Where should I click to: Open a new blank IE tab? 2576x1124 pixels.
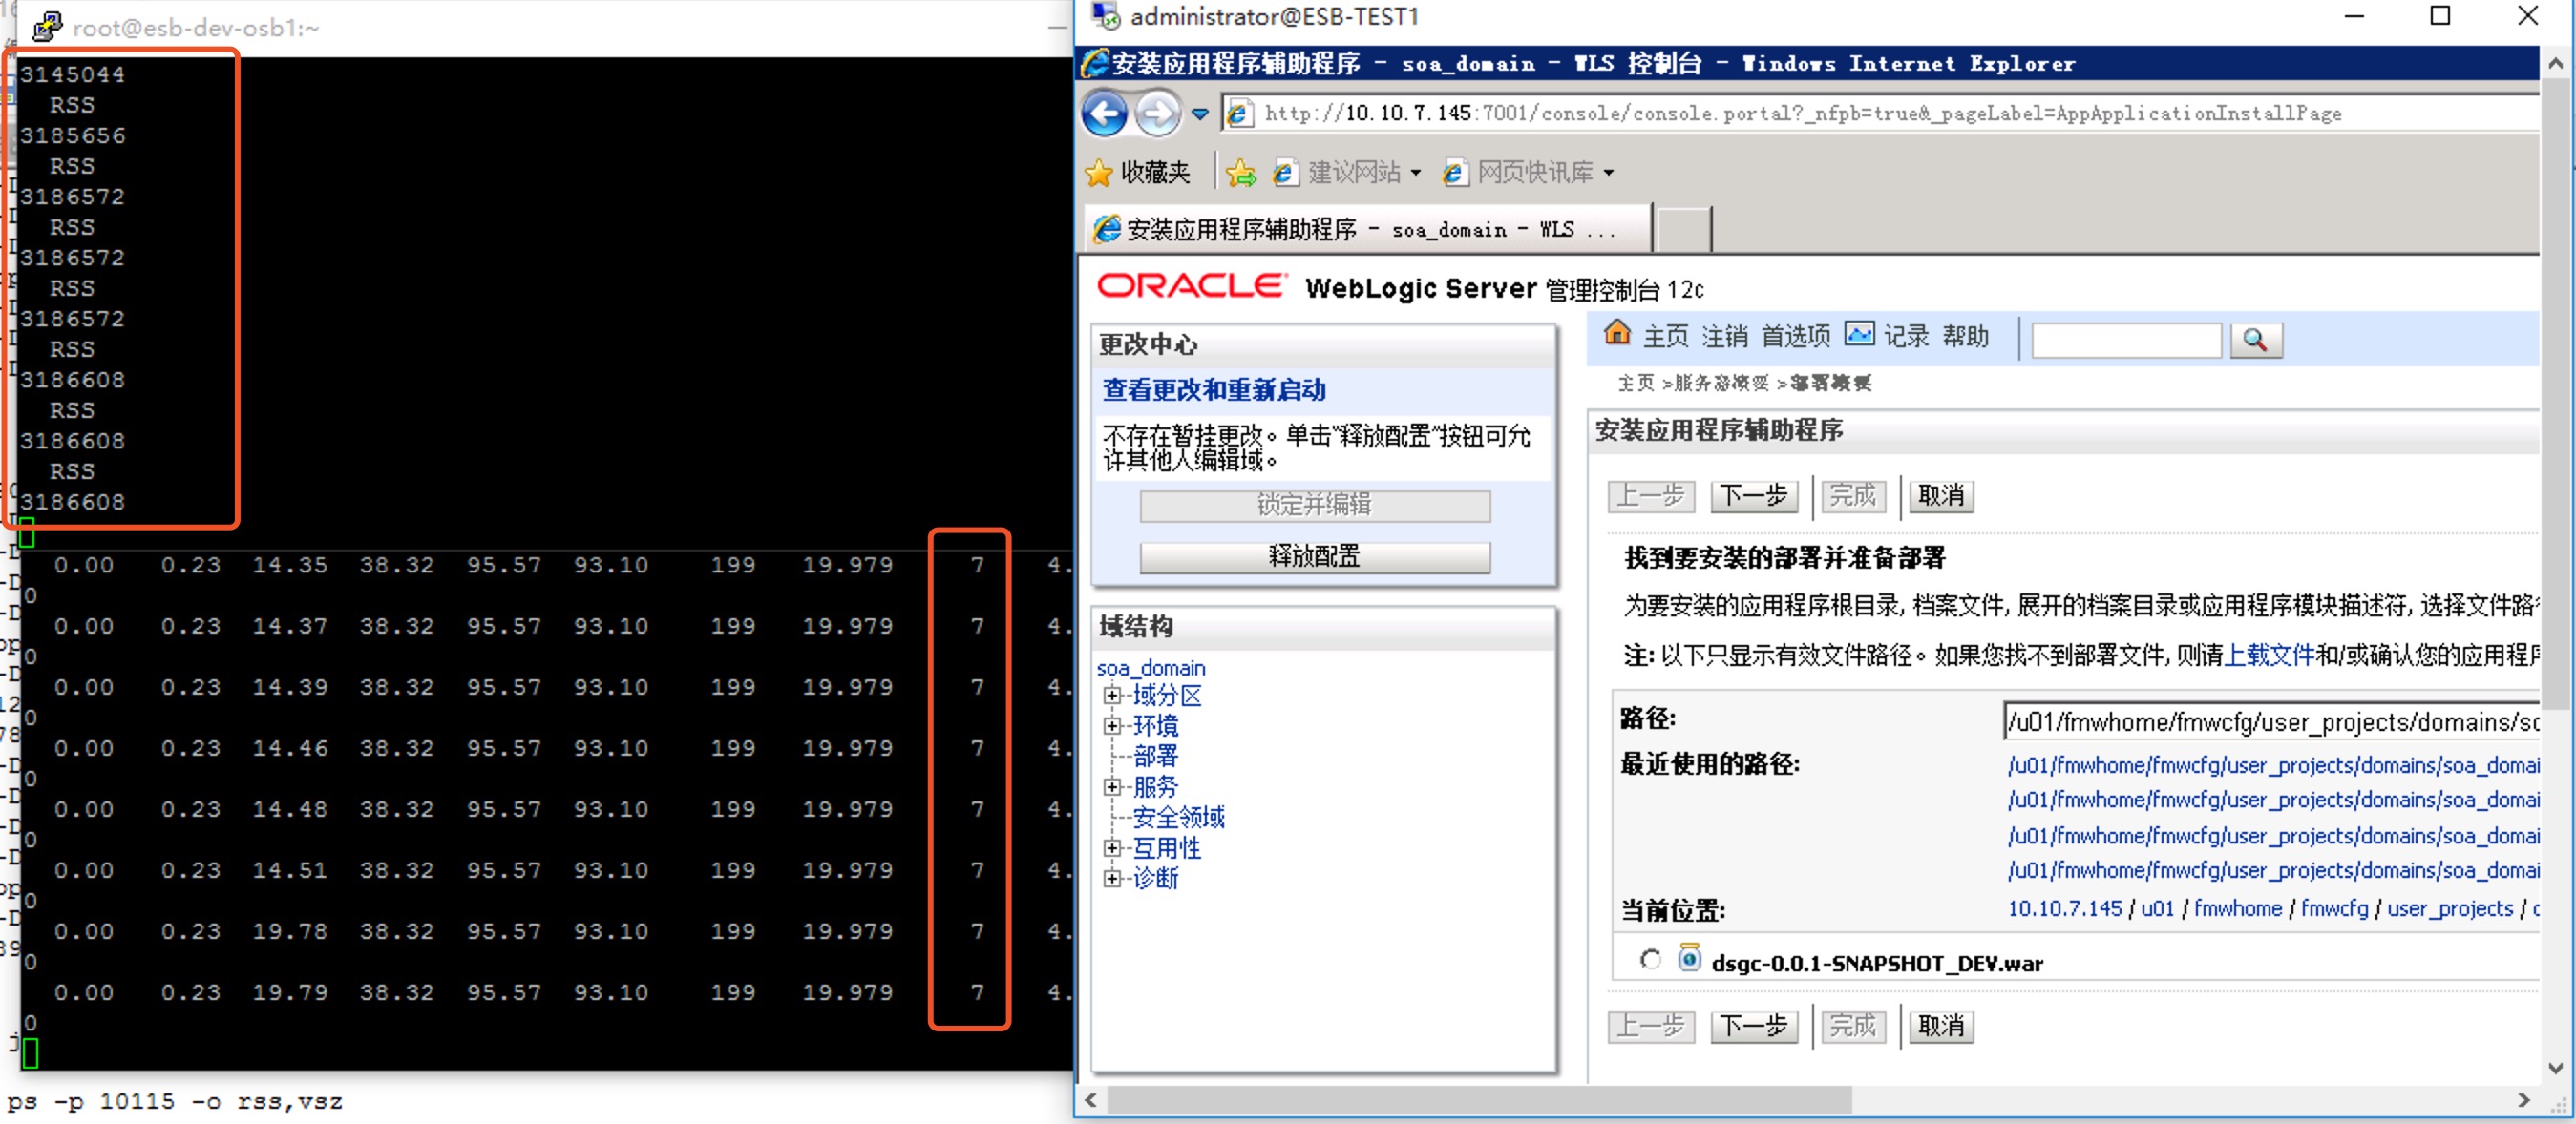[x=1684, y=230]
